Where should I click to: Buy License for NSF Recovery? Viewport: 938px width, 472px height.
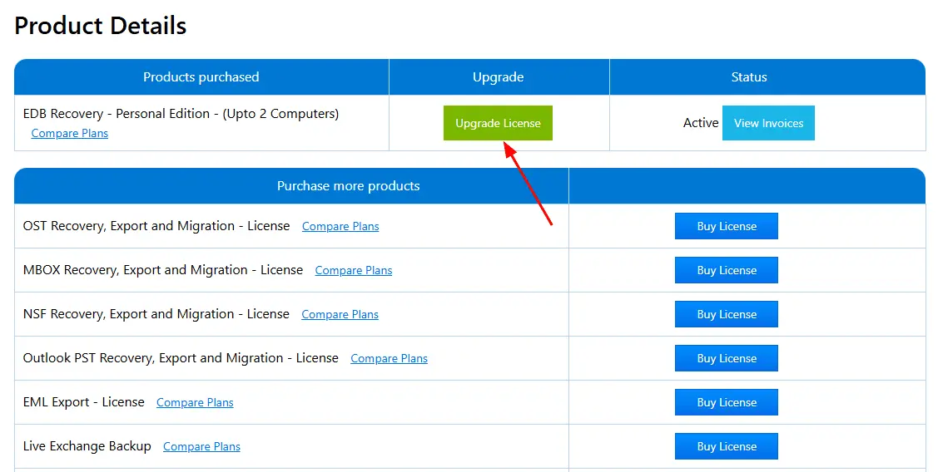[x=726, y=314]
